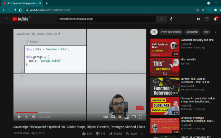Open more actions three-dot menu below video
Screen dimensions: 221x138
(x=143, y=134)
